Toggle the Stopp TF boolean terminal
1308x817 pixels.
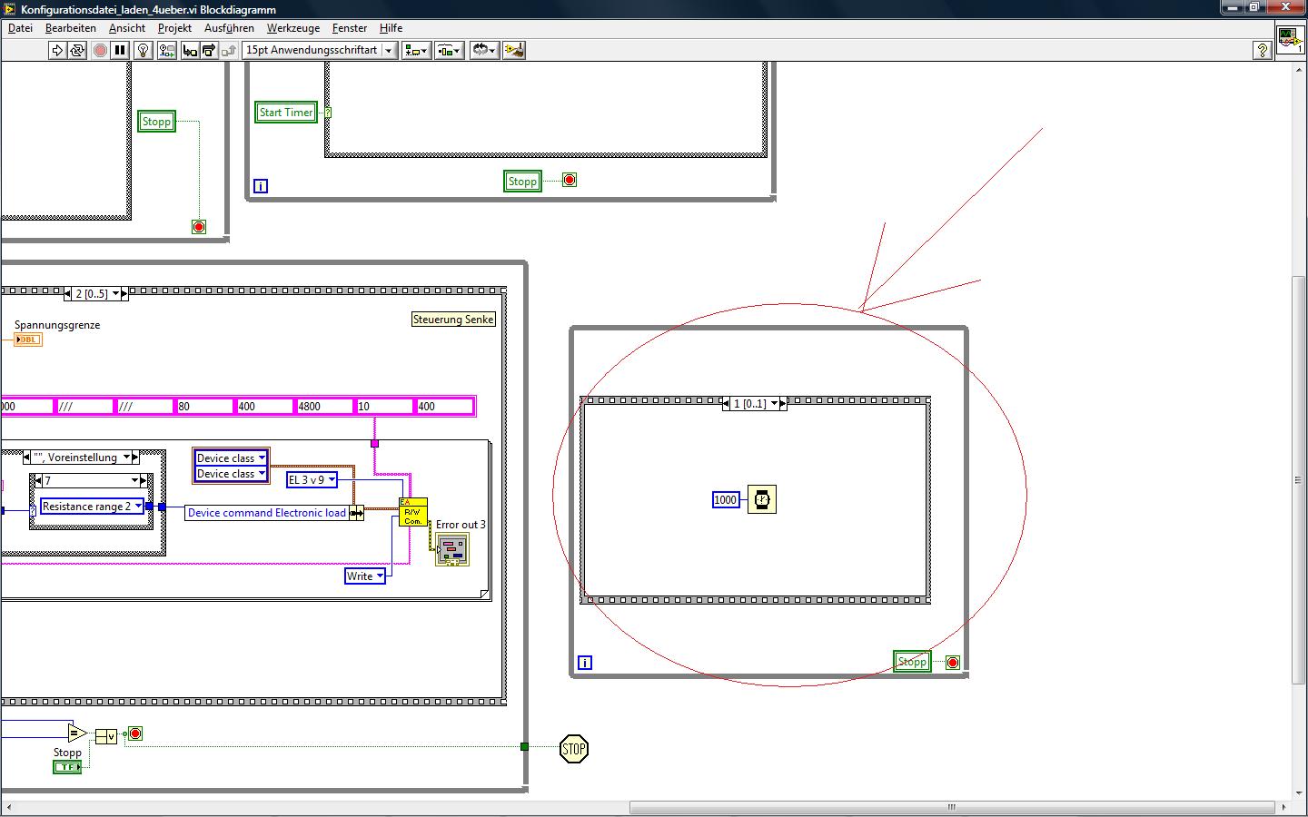tap(67, 767)
